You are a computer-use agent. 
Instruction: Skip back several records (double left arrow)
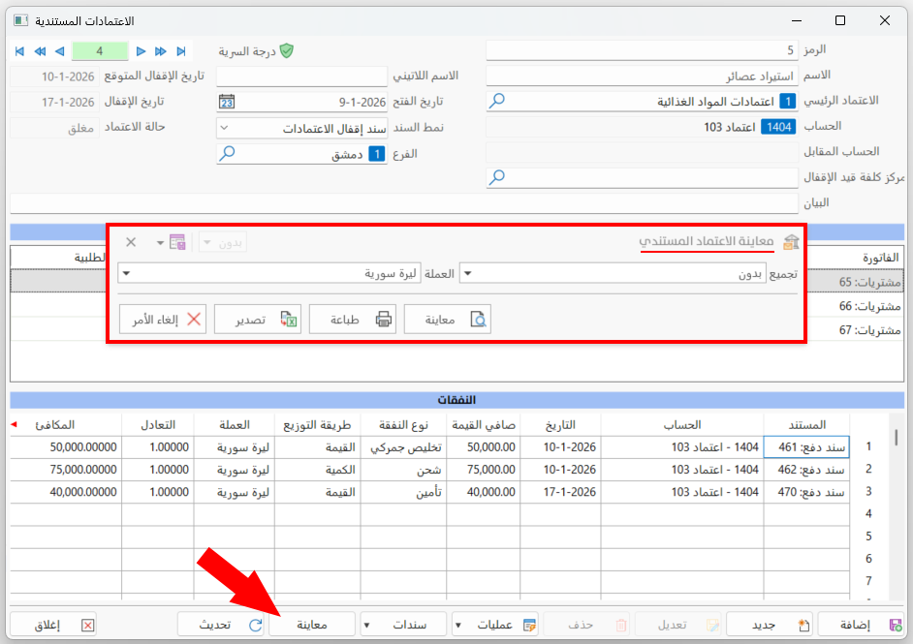[x=40, y=51]
